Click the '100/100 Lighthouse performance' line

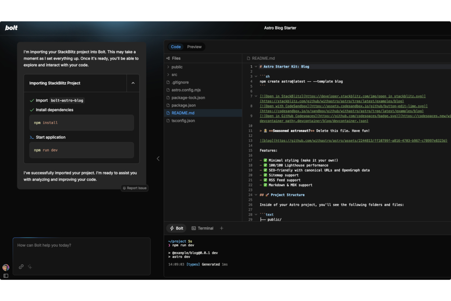[x=294, y=165]
